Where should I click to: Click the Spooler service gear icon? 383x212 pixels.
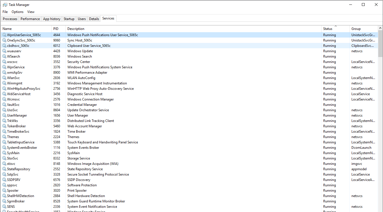4,191
